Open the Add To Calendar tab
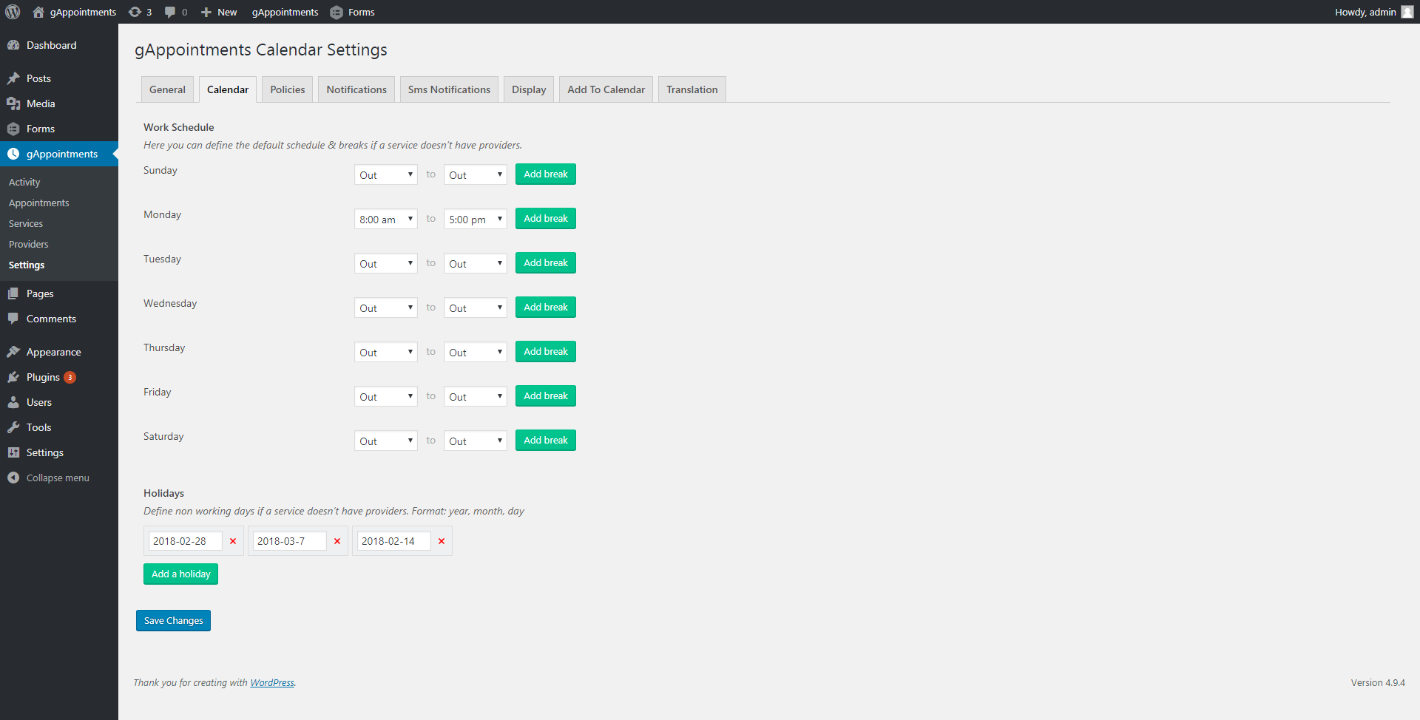Viewport: 1420px width, 720px height. [x=606, y=89]
